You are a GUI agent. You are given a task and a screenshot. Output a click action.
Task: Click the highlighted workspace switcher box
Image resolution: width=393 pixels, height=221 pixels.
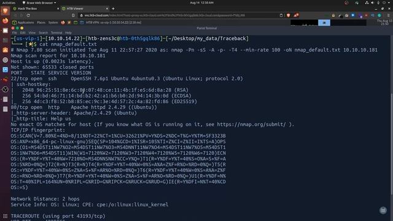point(324,23)
